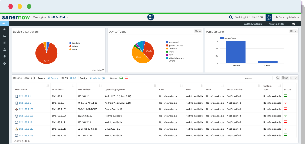
Task: Select the AE module badge in sidebar
Action: coord(4,24)
